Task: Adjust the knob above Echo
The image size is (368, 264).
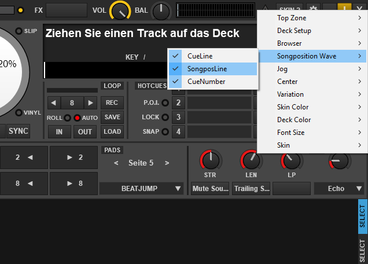Action: click(x=340, y=161)
